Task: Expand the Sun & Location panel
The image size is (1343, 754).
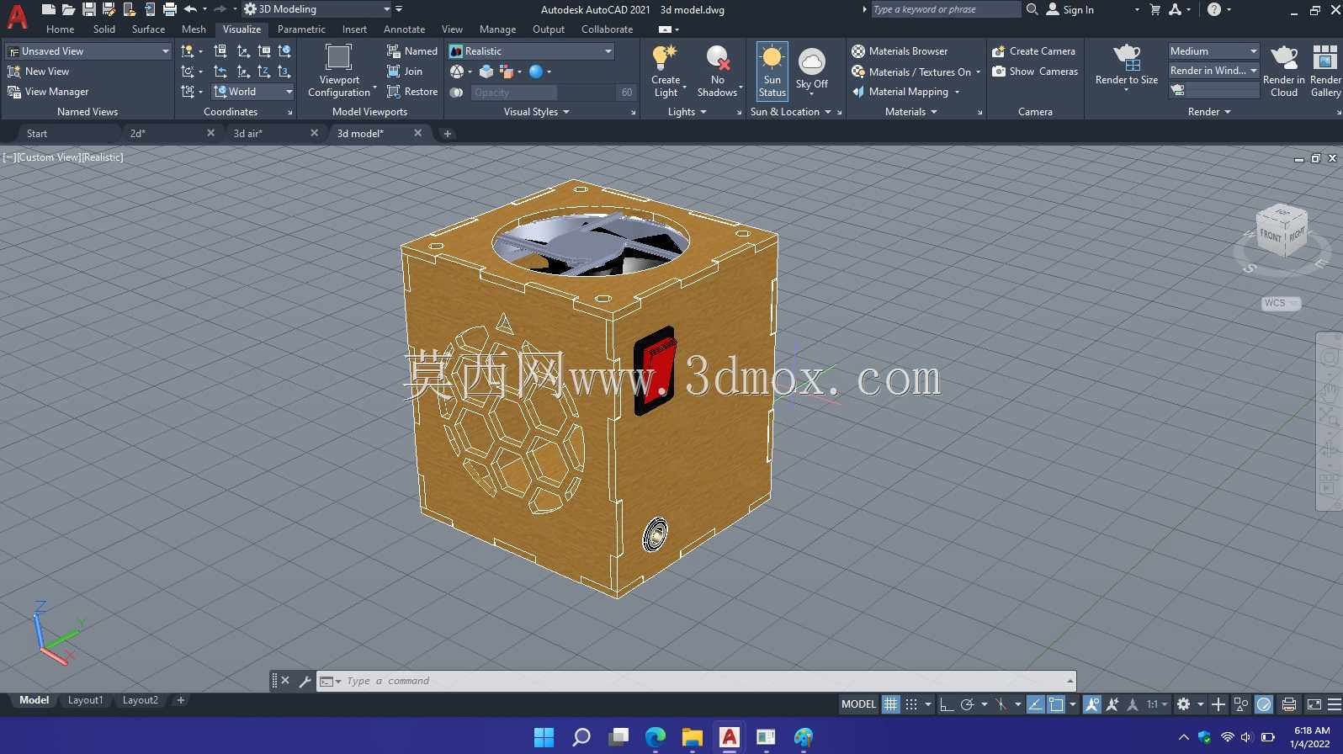Action: click(x=790, y=112)
